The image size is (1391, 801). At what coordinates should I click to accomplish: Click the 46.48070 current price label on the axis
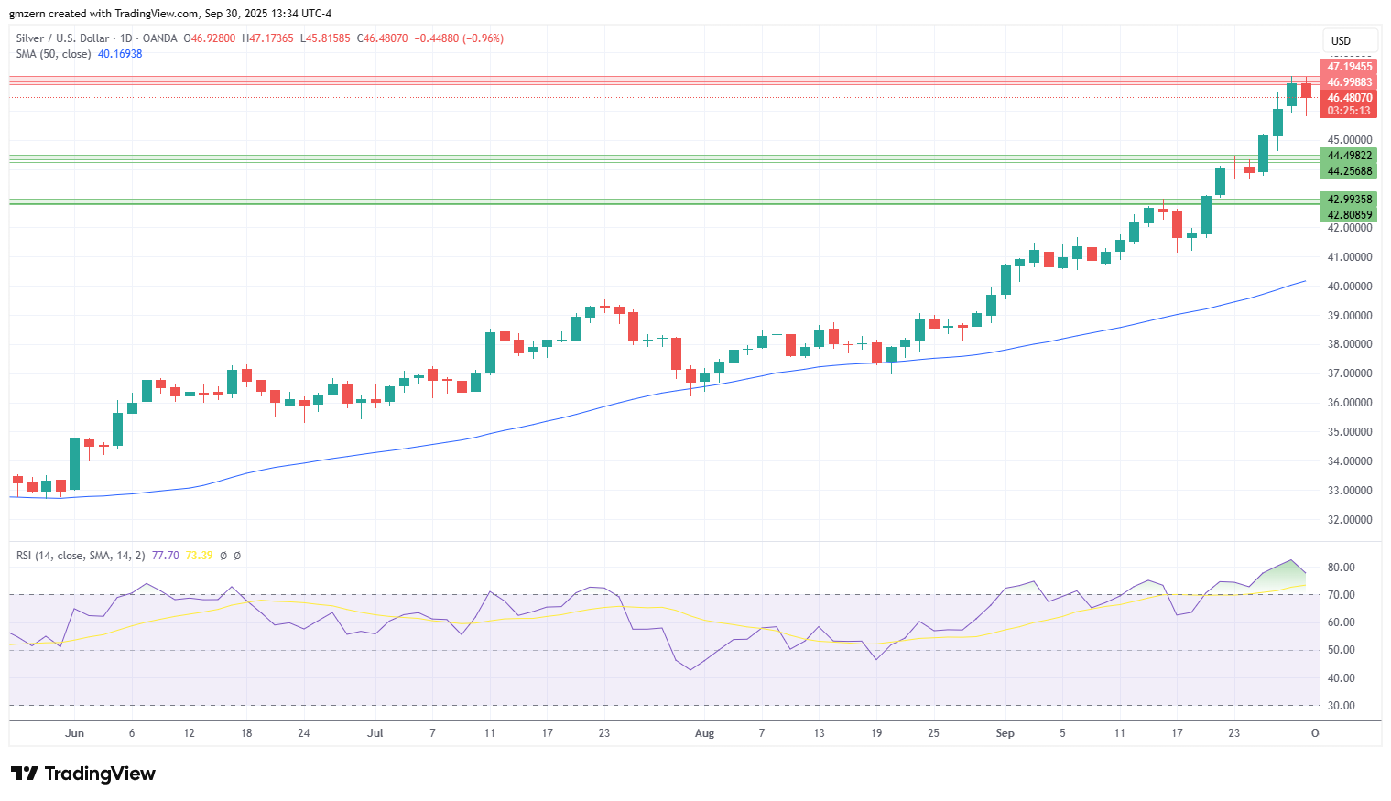(x=1350, y=98)
